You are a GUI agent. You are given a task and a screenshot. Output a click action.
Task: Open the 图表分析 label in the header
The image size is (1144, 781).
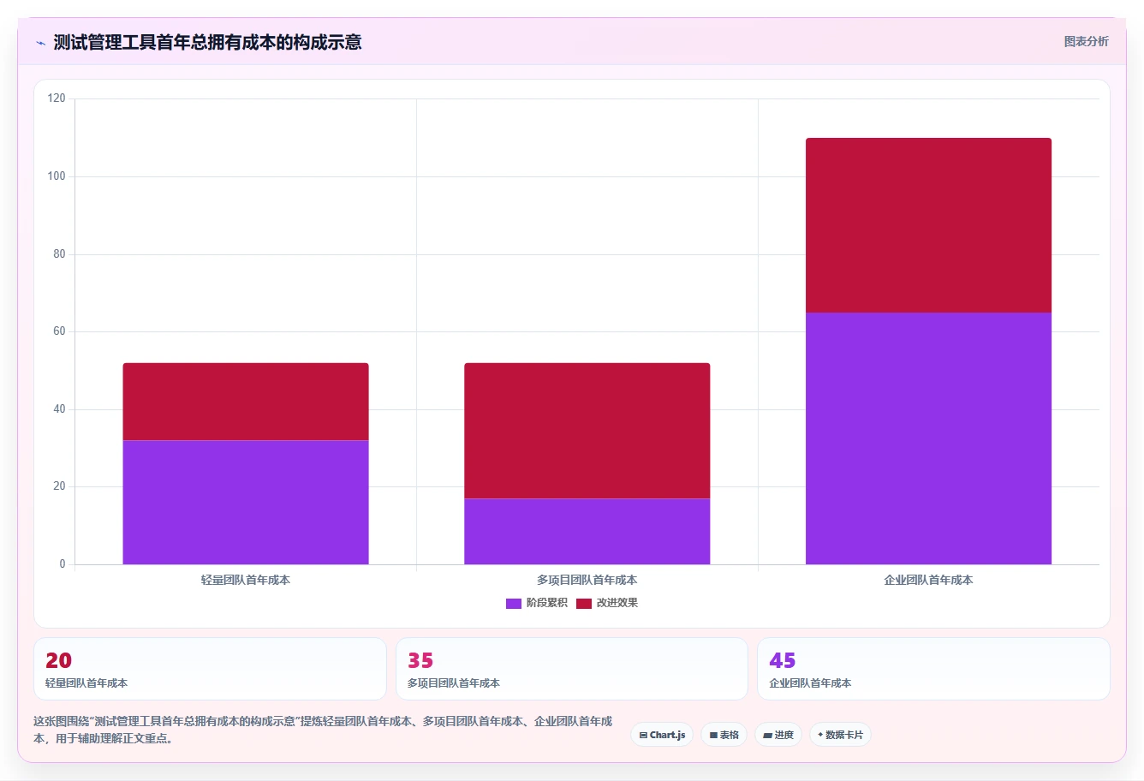pyautogui.click(x=1086, y=41)
